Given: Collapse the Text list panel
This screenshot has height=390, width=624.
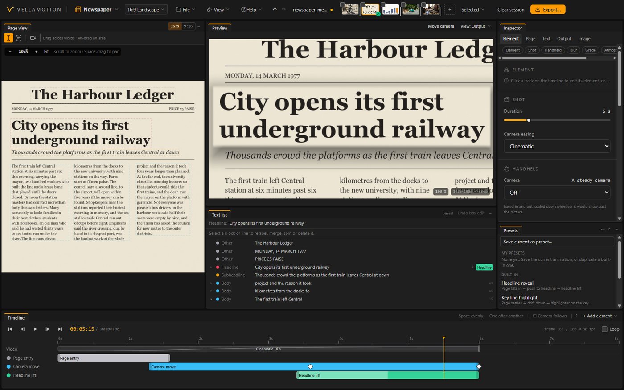Looking at the screenshot, I should pos(491,213).
